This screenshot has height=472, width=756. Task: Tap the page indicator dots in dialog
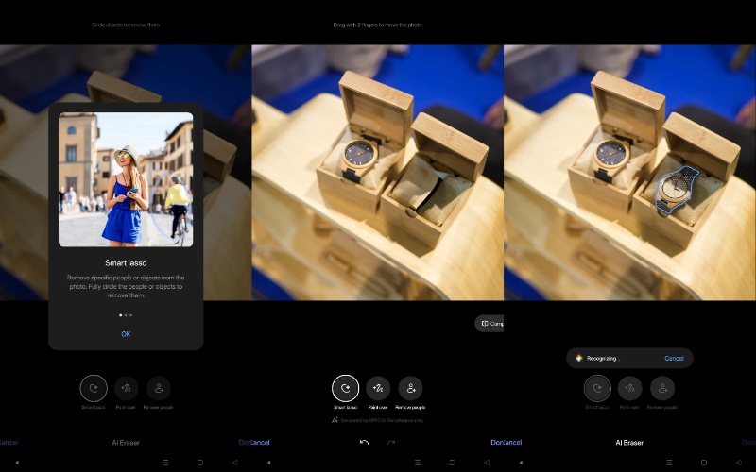click(126, 314)
